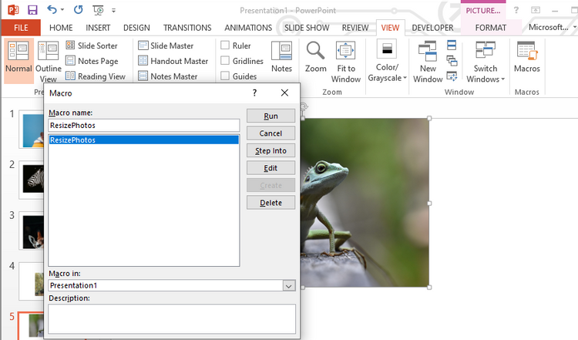Check the Guides option

pos(225,76)
